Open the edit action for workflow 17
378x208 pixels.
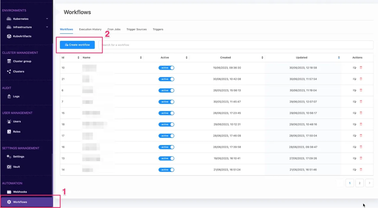pos(354,136)
